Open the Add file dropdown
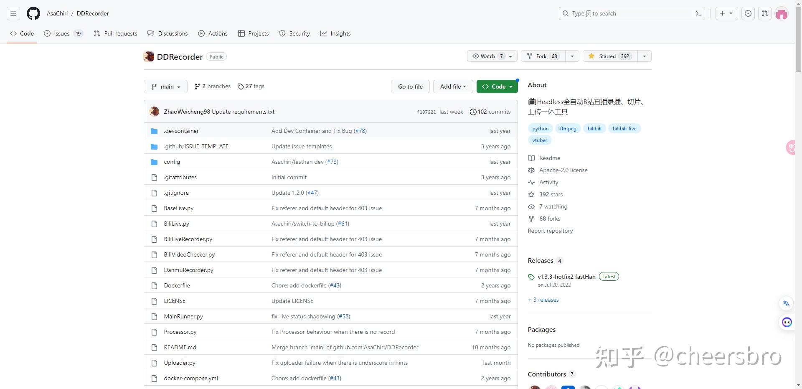Screen dimensions: 802x389 (x=453, y=86)
